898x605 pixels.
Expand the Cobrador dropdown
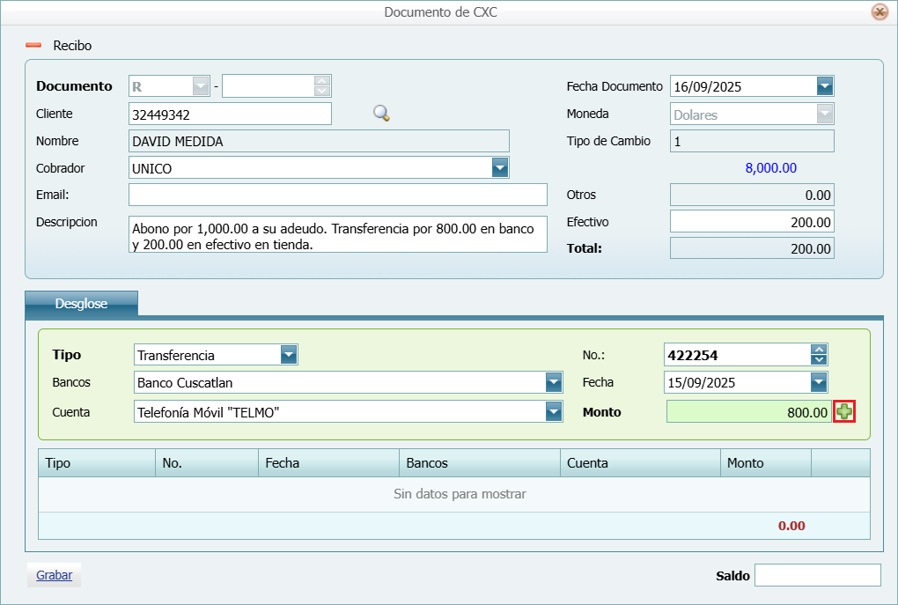pyautogui.click(x=500, y=168)
